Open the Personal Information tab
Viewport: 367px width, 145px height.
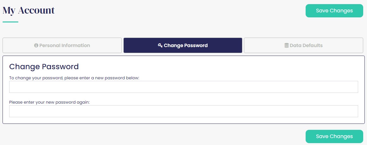[x=62, y=45]
